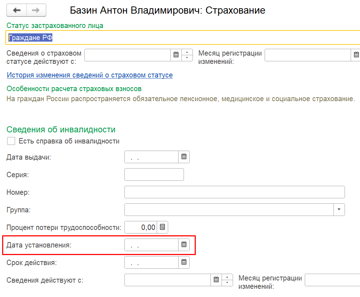360x297 pixels.
Task: Click the Статус застрахованного лица field
Action: pos(179,38)
